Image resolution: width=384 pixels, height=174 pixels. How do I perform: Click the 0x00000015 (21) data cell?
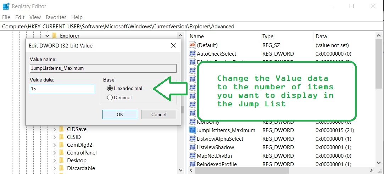[x=335, y=130]
